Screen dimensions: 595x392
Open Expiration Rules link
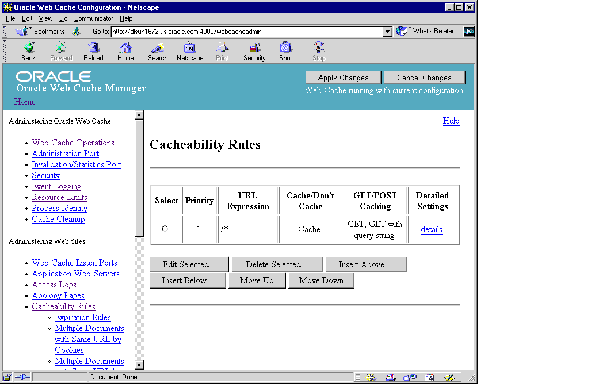click(x=83, y=317)
